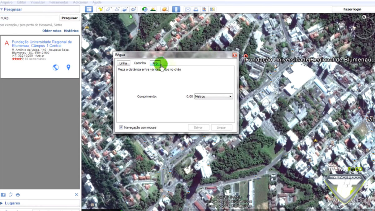Expand the Pesquisar panel header

tap(40, 9)
